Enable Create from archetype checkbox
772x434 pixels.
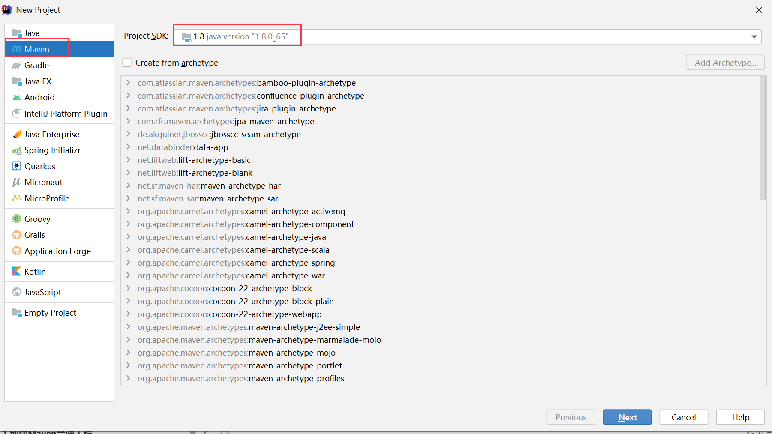coord(127,63)
